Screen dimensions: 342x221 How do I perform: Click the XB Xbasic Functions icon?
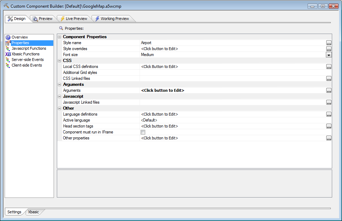[8, 54]
